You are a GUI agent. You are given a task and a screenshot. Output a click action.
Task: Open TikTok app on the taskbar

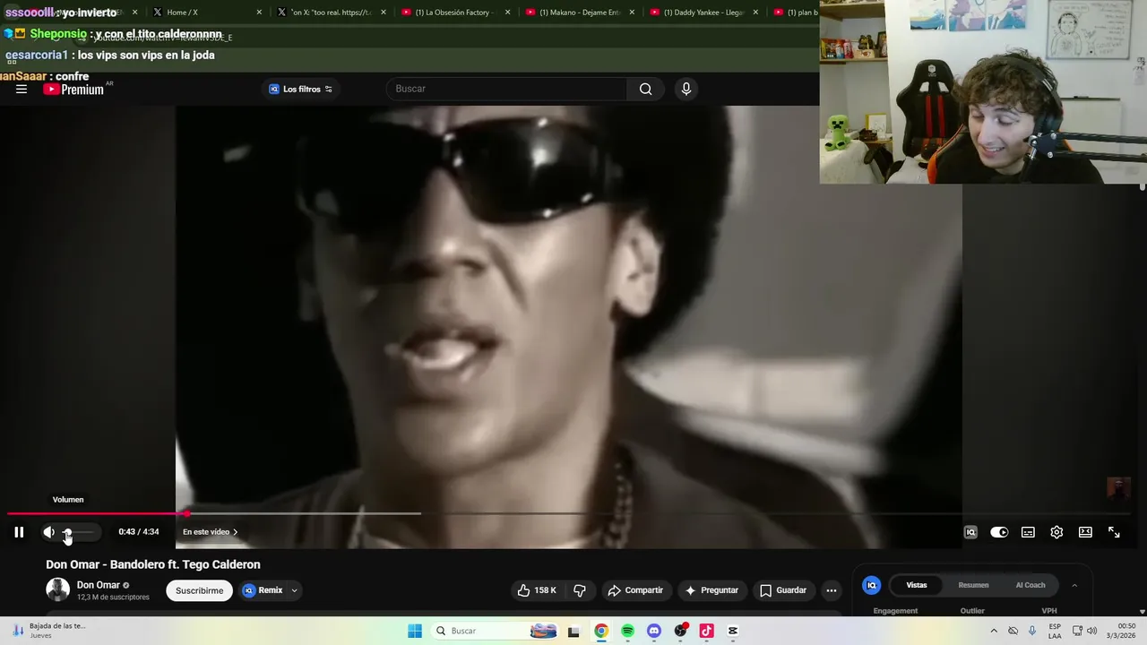tap(706, 631)
